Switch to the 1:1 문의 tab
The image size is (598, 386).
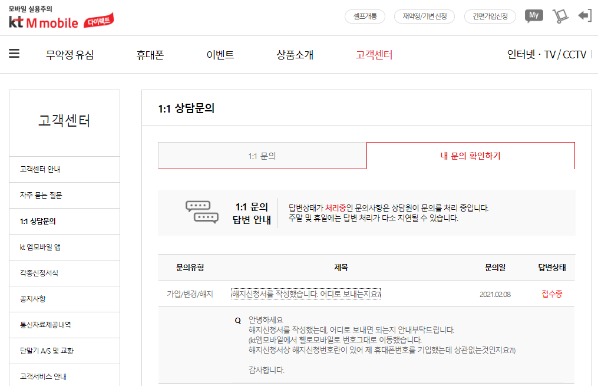262,156
